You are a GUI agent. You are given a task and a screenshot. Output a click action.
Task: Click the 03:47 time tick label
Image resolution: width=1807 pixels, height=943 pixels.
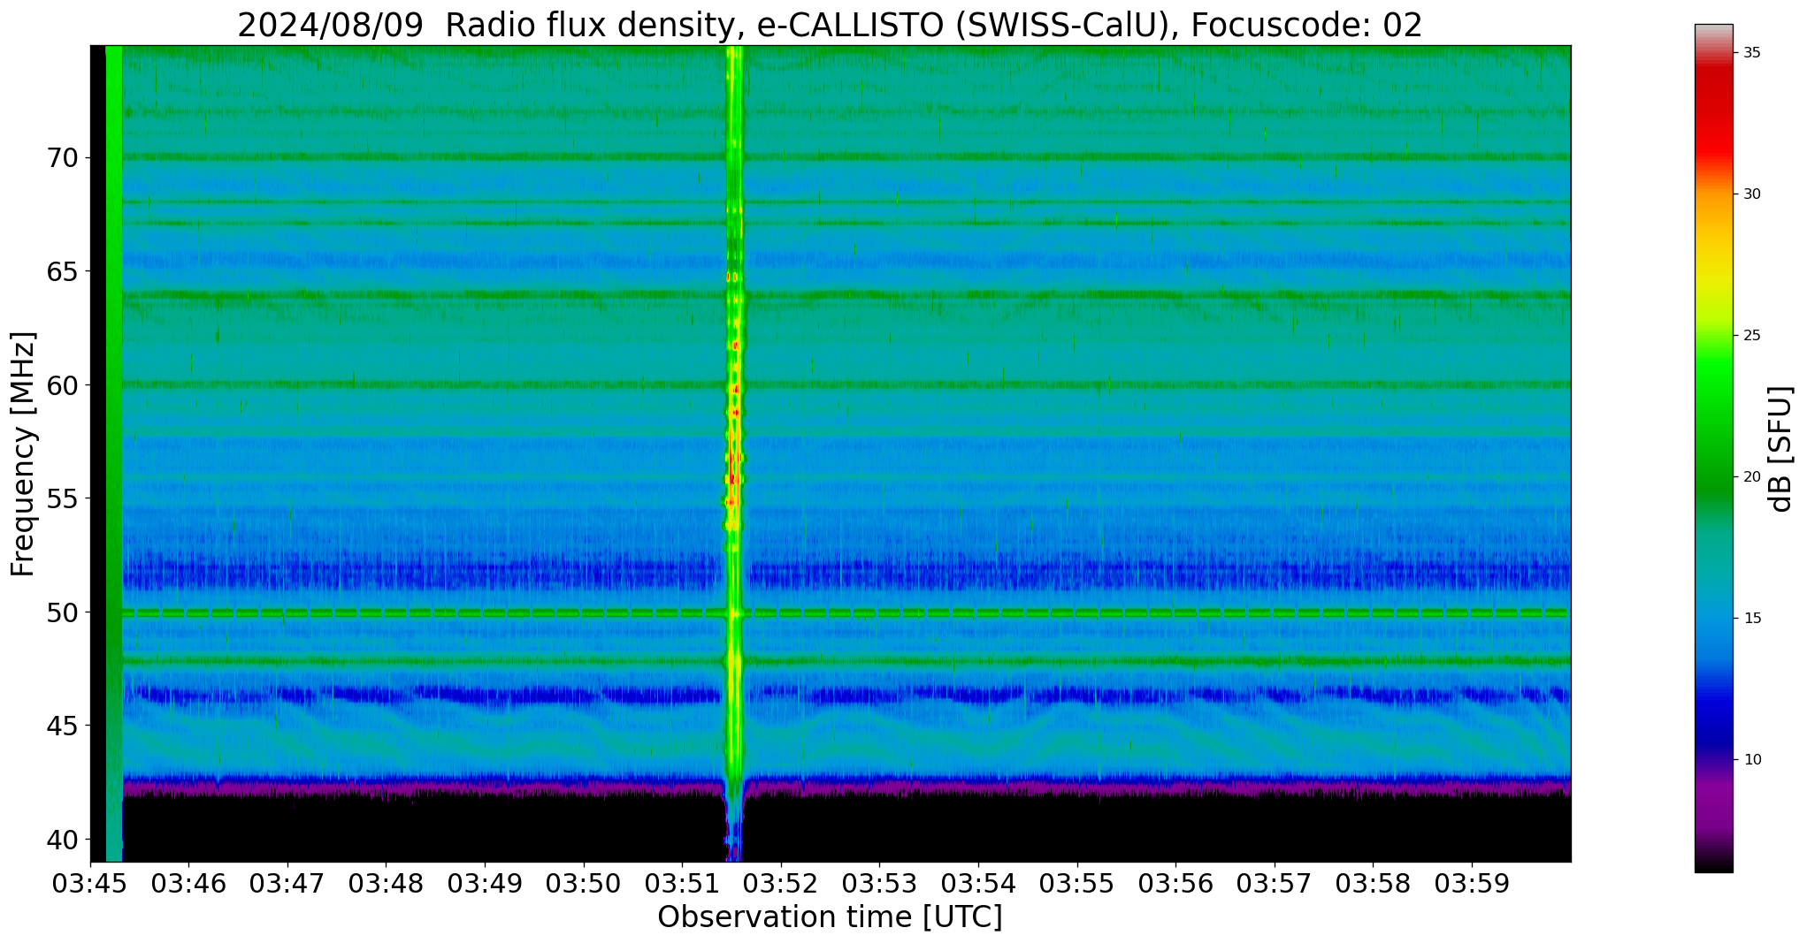[x=287, y=883]
